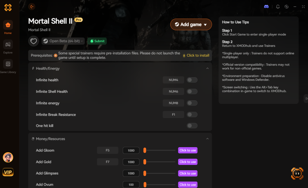Change the F5 hotkey for Add Gloom
The height and width of the screenshot is (188, 308).
[107, 150]
